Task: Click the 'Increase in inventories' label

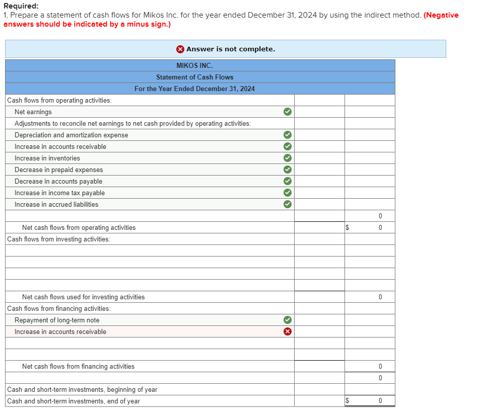Action: click(47, 158)
